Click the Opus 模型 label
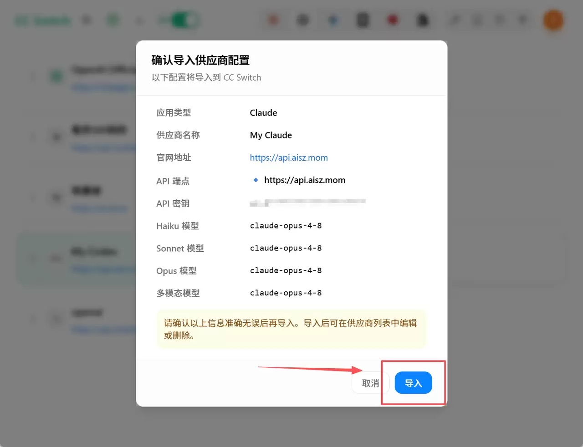The width and height of the screenshot is (583, 447). coord(176,271)
